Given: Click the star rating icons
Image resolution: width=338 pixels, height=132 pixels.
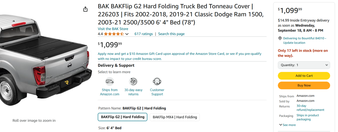Looking at the screenshot, I should 114,34.
